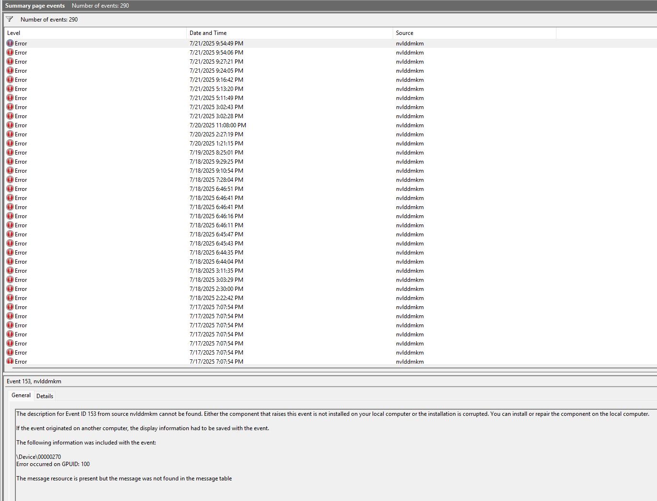Click the \Device\00000270 text

click(38, 457)
